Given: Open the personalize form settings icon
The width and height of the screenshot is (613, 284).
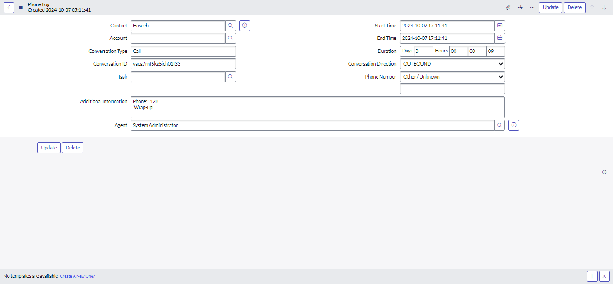Looking at the screenshot, I should 520,8.
